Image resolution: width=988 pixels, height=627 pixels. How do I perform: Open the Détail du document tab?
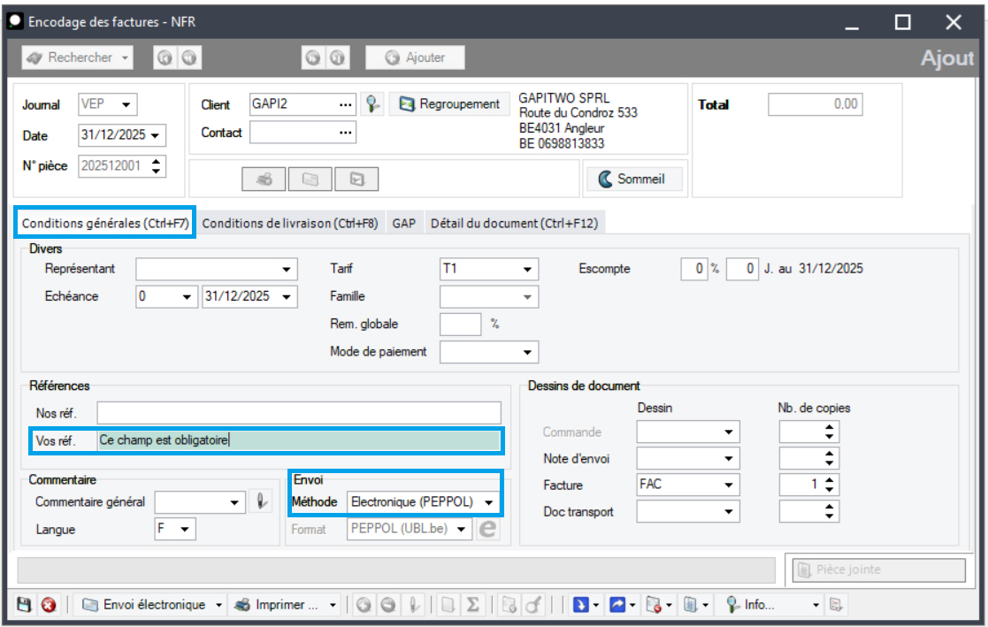pyautogui.click(x=514, y=224)
